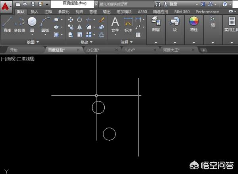Click the Save icon in quick access toolbar
The height and width of the screenshot is (174, 238).
(33, 4)
